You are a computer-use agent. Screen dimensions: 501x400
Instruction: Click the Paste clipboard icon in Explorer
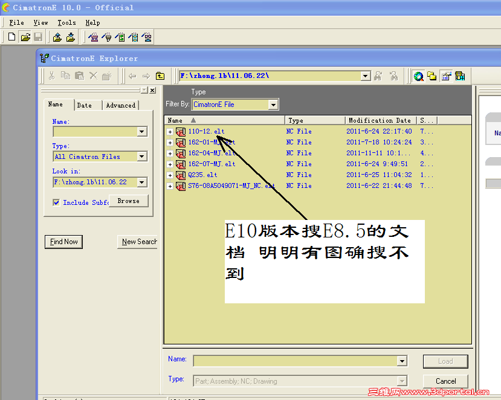pyautogui.click(x=79, y=76)
